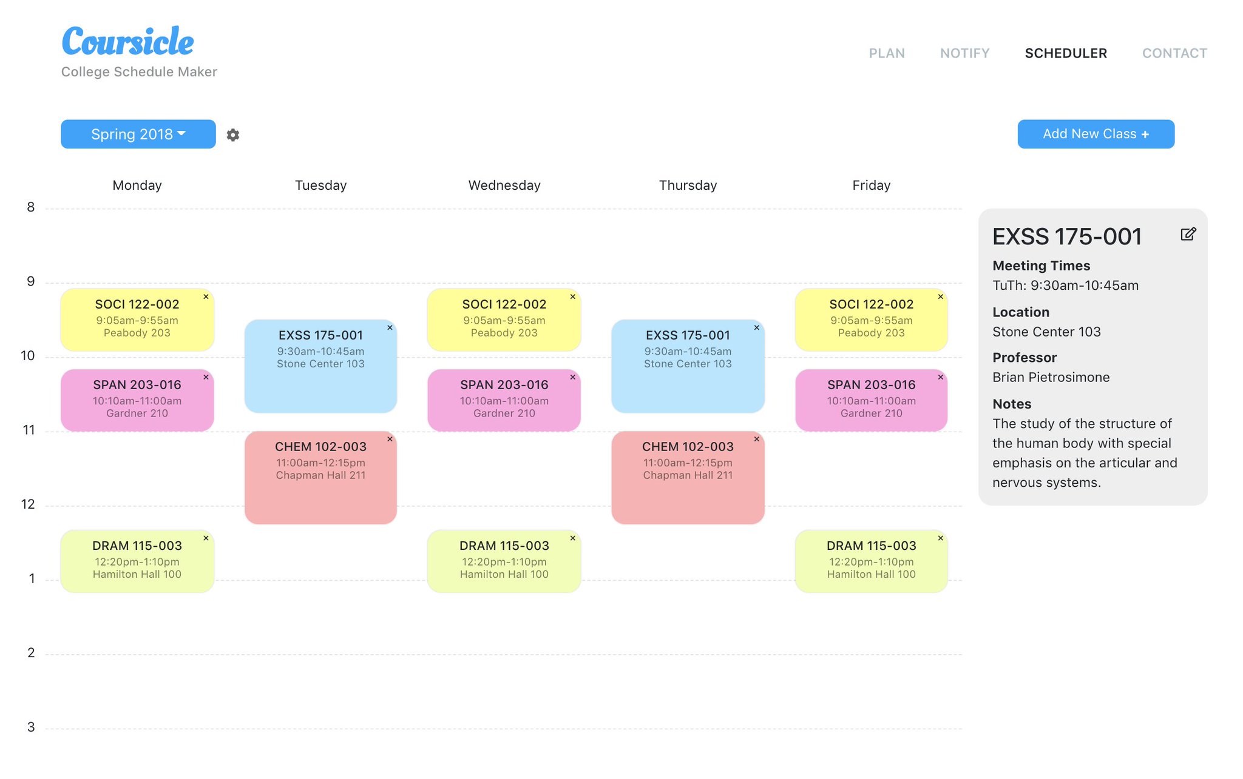
Task: Open the PLAN page
Action: point(887,53)
